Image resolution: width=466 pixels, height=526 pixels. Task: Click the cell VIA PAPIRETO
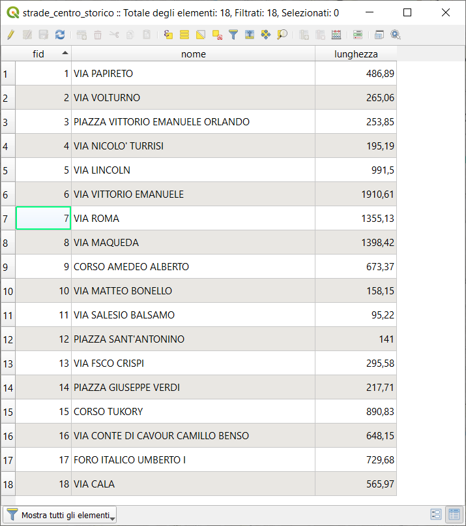pyautogui.click(x=194, y=74)
